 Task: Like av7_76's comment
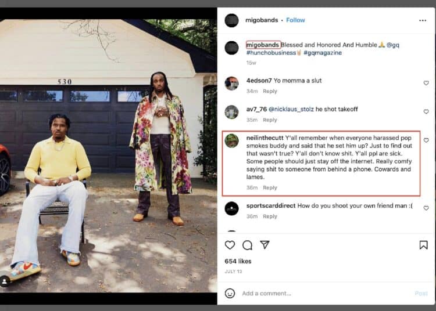click(426, 111)
